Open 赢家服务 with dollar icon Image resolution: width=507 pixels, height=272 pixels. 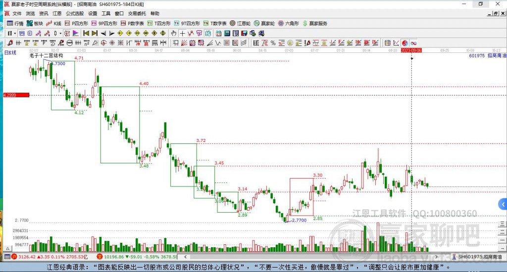tap(315, 23)
